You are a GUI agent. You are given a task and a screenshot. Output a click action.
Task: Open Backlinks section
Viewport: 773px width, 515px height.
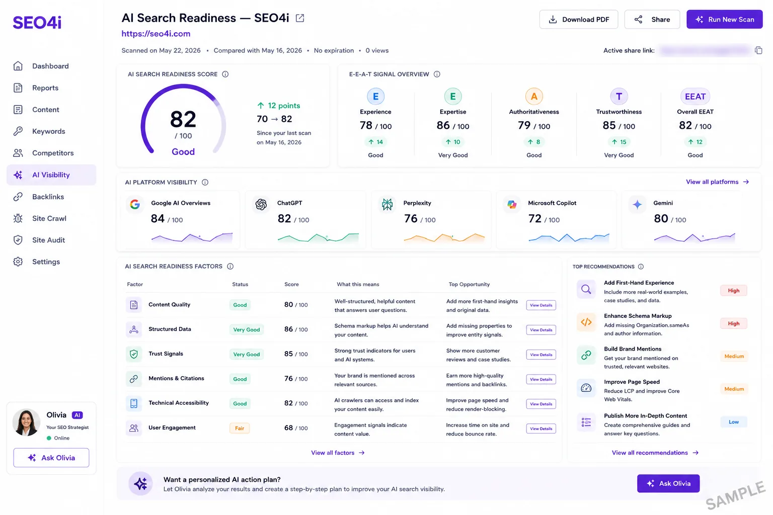click(51, 197)
